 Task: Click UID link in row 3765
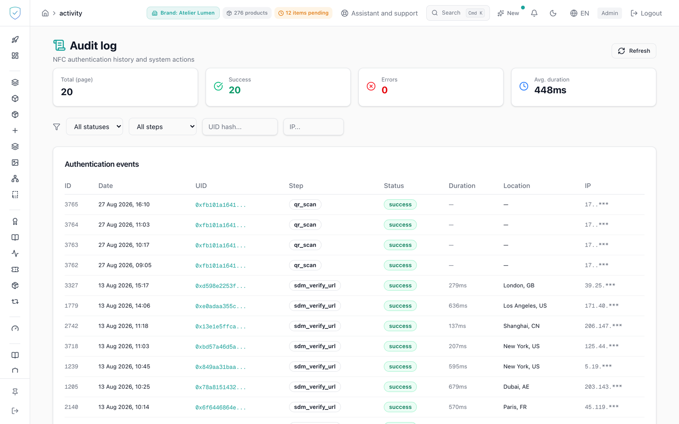[221, 205]
